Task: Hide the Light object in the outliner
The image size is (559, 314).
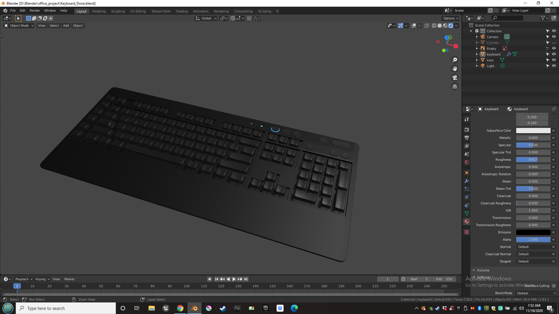Action: (x=554, y=66)
